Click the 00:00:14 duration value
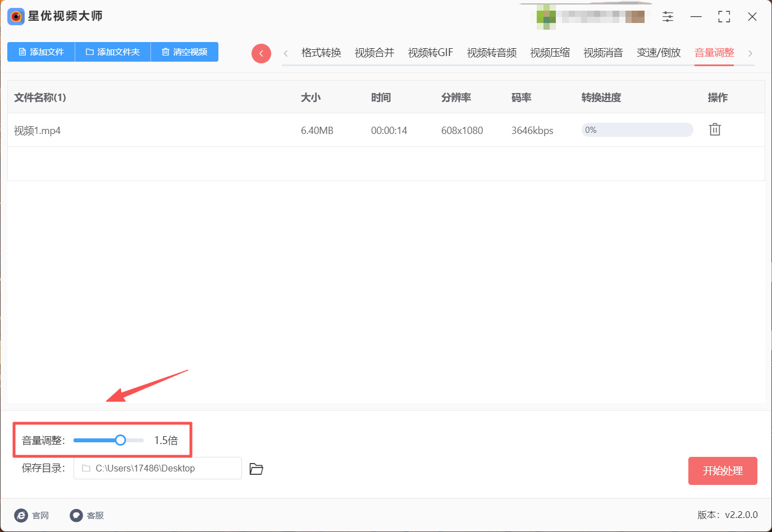Screen dimensions: 772x532 click(389, 131)
